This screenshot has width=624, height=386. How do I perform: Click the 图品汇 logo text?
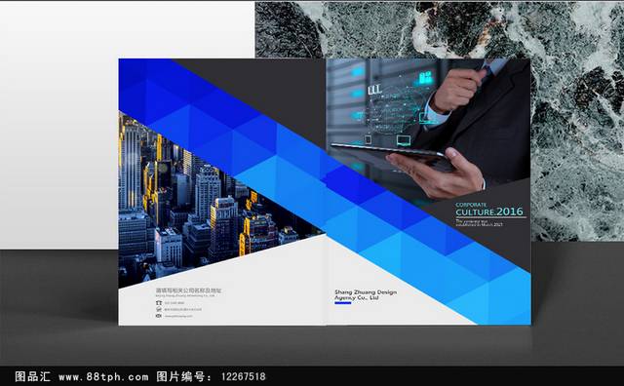pyautogui.click(x=32, y=376)
